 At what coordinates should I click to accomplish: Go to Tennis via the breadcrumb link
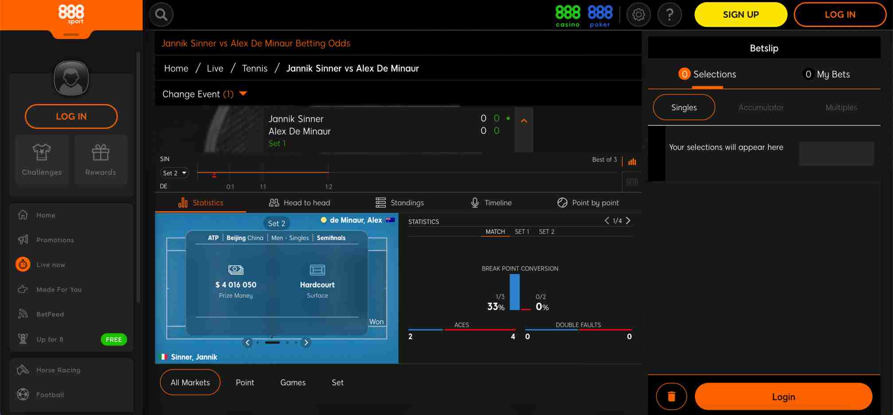tap(254, 68)
